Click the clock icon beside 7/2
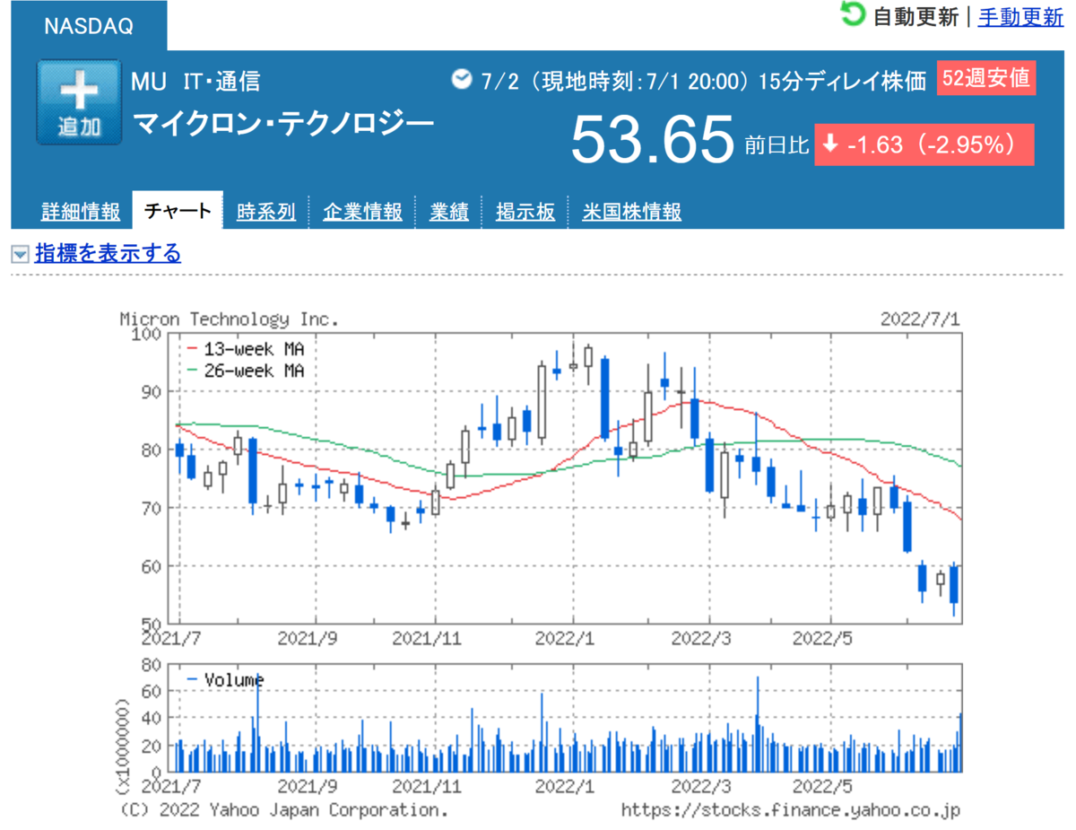The width and height of the screenshot is (1076, 830). pos(462,80)
